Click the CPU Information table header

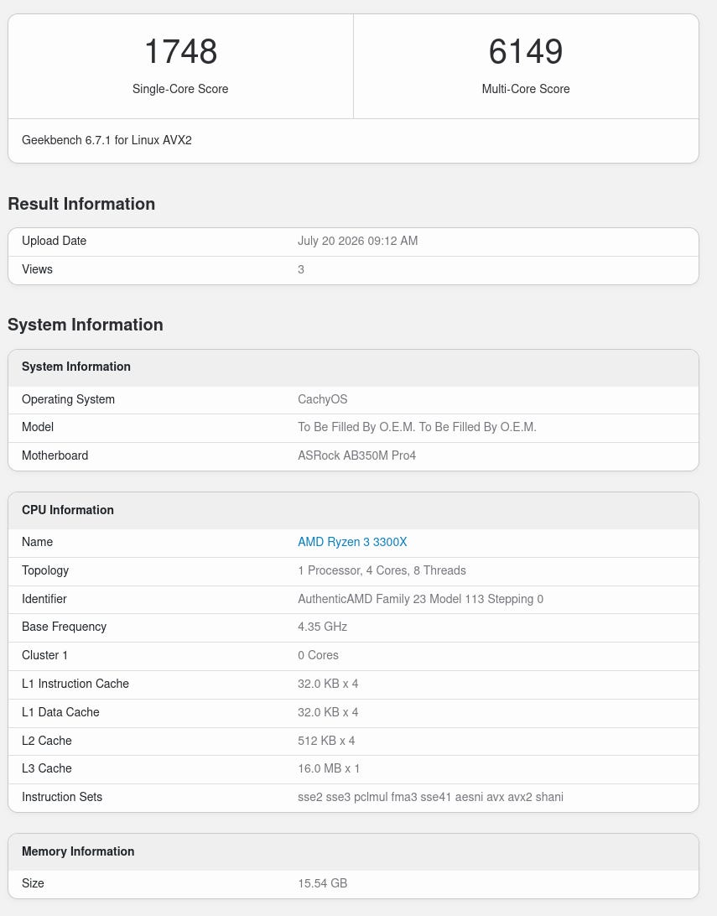[x=353, y=510]
